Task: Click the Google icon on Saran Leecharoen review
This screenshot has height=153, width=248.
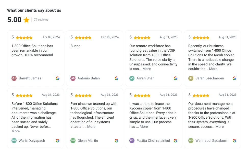Action: (x=234, y=78)
